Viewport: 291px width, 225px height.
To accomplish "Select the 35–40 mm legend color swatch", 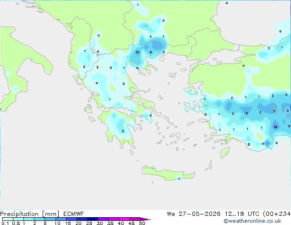I will pyautogui.click(x=113, y=219).
